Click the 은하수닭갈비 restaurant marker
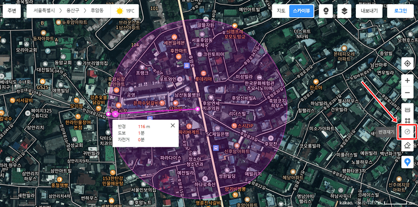The width and height of the screenshot is (418, 207). pyautogui.click(x=162, y=102)
